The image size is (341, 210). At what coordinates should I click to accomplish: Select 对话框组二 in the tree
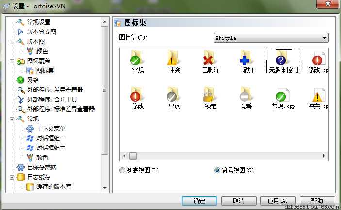tap(51, 148)
